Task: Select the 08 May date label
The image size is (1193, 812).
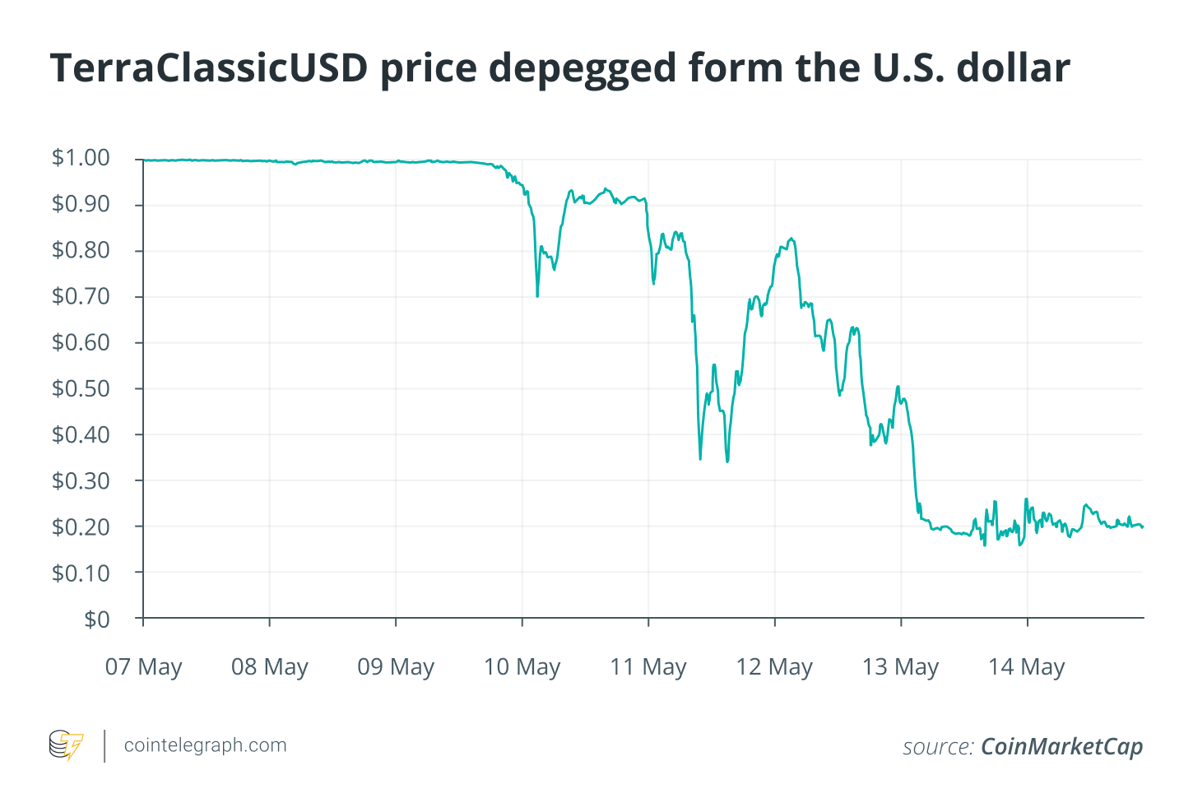Action: point(270,666)
